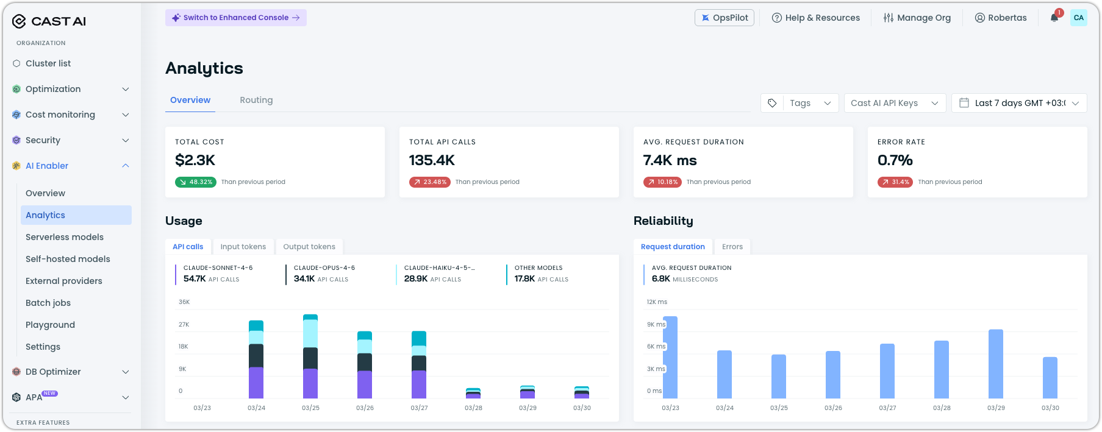The height and width of the screenshot is (432, 1102).
Task: Expand the Cost monitoring menu chevron
Action: click(x=126, y=115)
